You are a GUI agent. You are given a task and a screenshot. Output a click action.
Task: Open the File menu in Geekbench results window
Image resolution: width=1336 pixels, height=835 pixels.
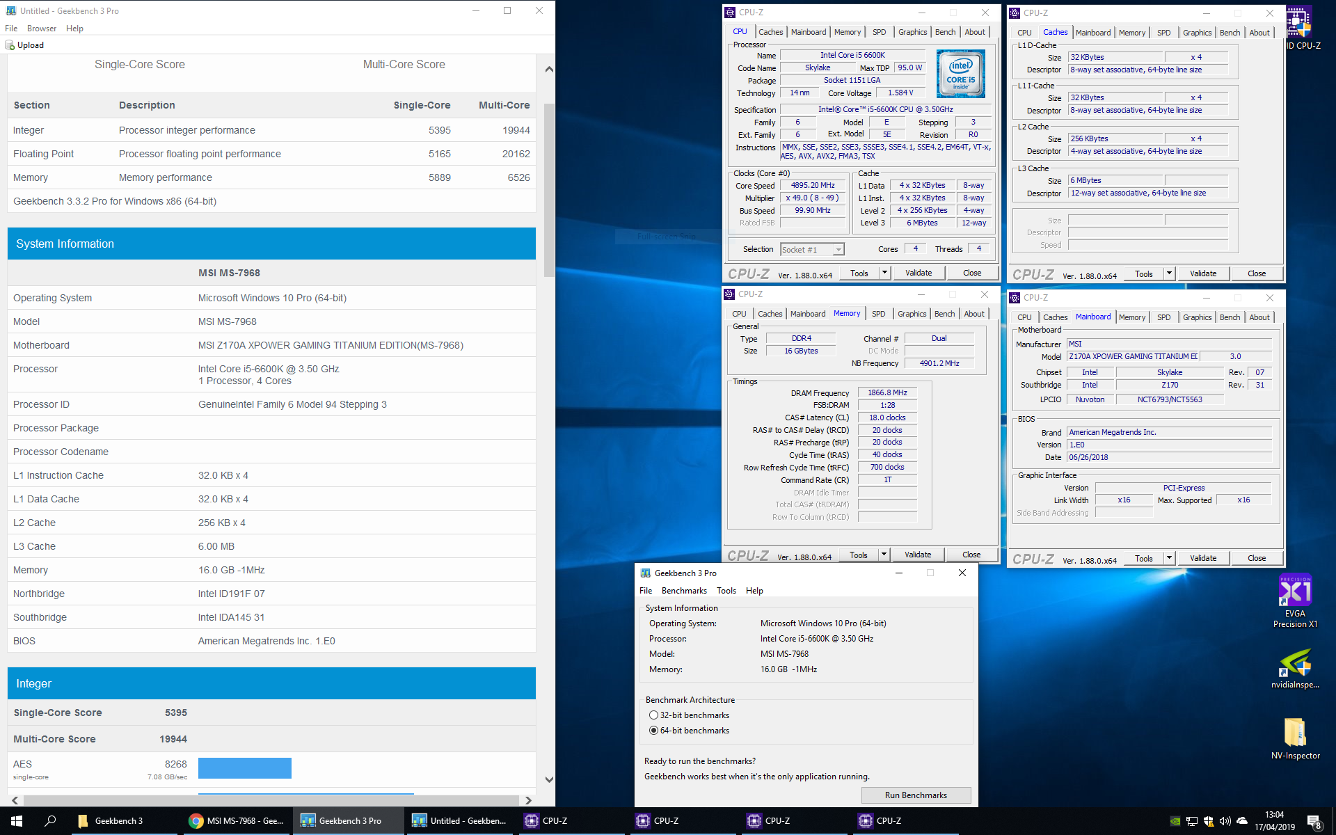pyautogui.click(x=11, y=29)
